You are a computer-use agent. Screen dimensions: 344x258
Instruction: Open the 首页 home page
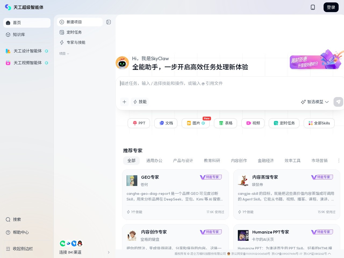27,23
